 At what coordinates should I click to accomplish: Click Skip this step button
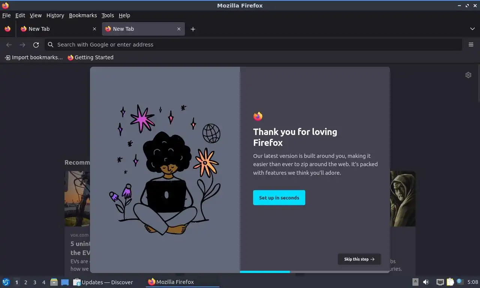pyautogui.click(x=359, y=259)
